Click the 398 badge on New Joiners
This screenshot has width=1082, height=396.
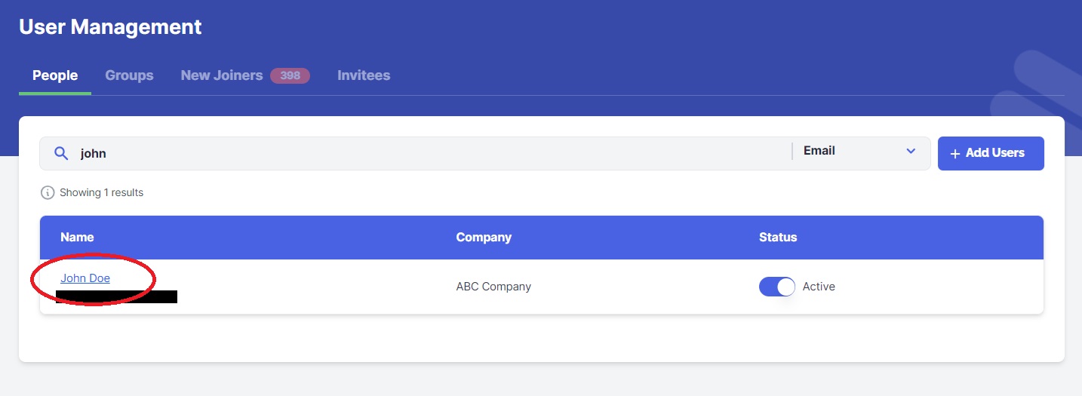click(290, 75)
